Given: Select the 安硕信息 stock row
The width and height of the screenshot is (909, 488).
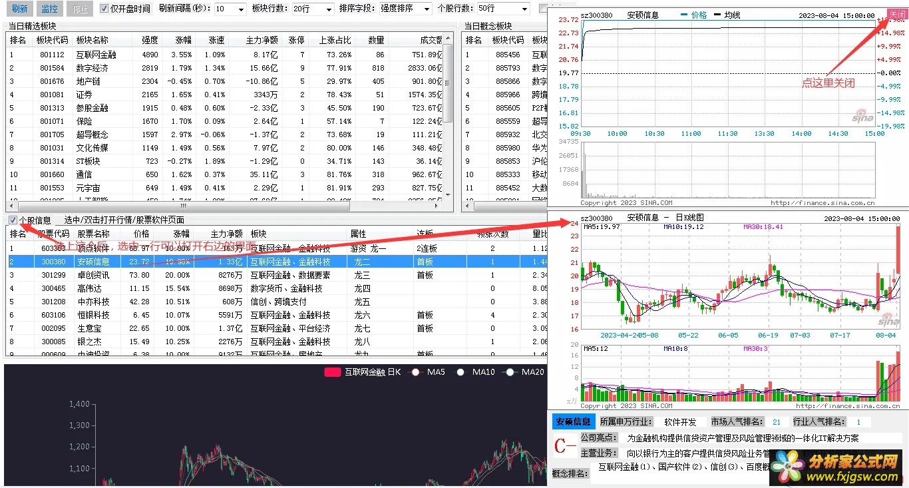Looking at the screenshot, I should (x=277, y=262).
